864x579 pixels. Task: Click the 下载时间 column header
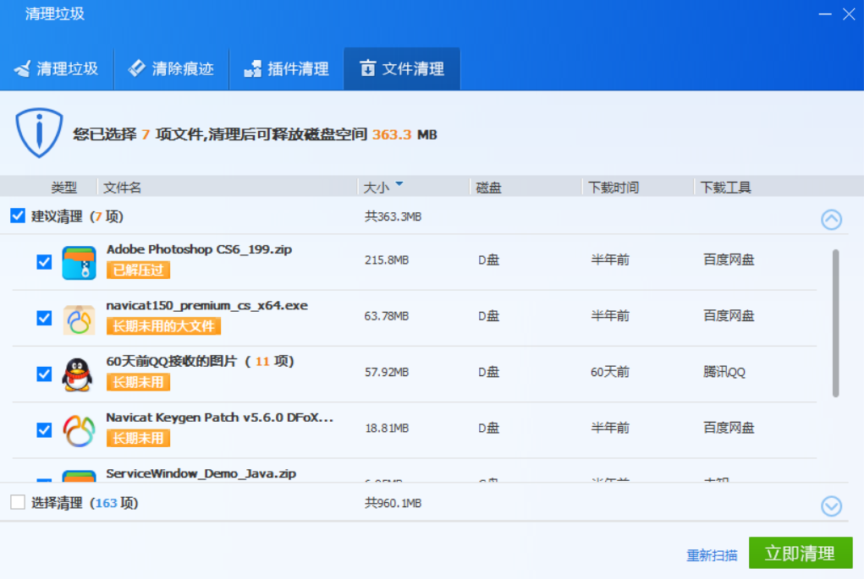click(614, 188)
